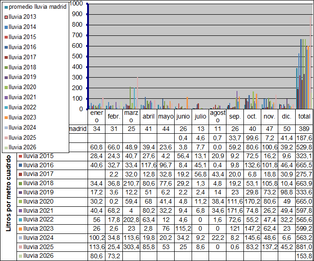Select the marzo column header

(131, 116)
